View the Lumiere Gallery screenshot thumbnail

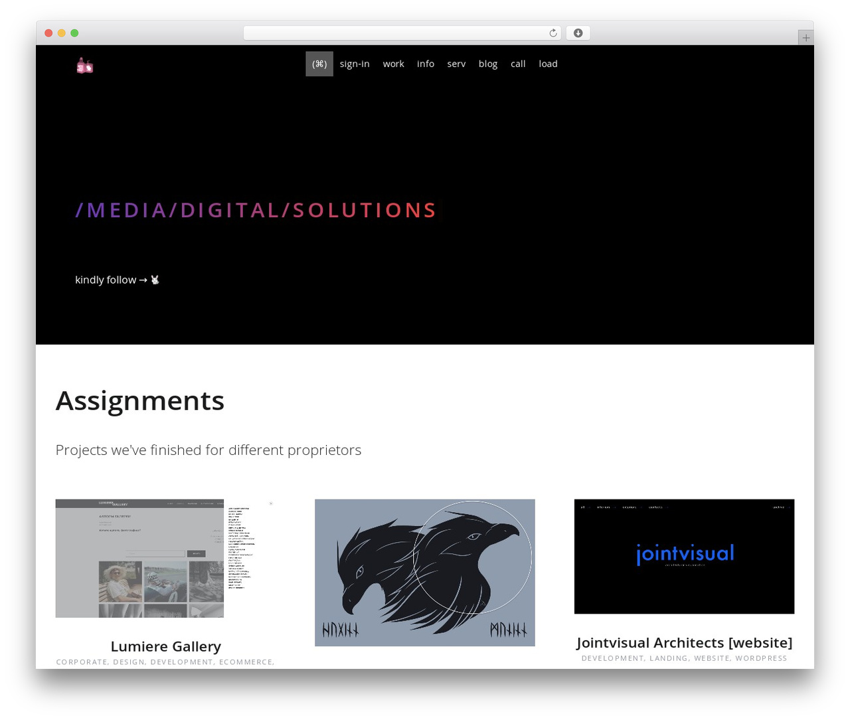coord(166,559)
